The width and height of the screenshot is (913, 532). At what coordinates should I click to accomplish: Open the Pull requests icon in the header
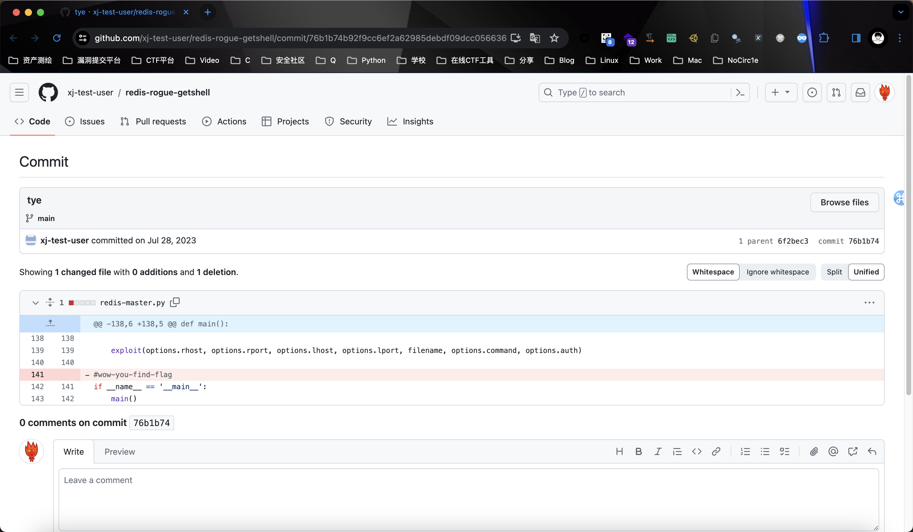(836, 92)
